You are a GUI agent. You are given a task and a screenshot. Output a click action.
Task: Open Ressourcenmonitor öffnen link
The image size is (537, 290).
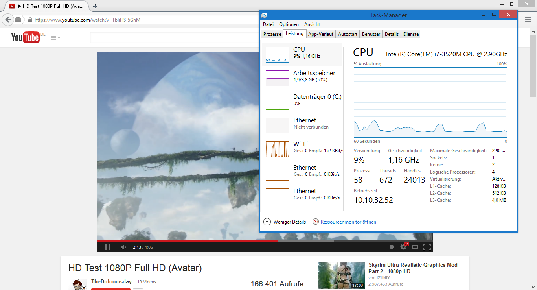coord(348,222)
